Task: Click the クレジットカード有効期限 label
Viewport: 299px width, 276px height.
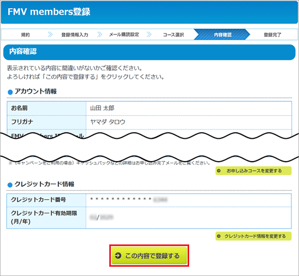Action: 44,217
